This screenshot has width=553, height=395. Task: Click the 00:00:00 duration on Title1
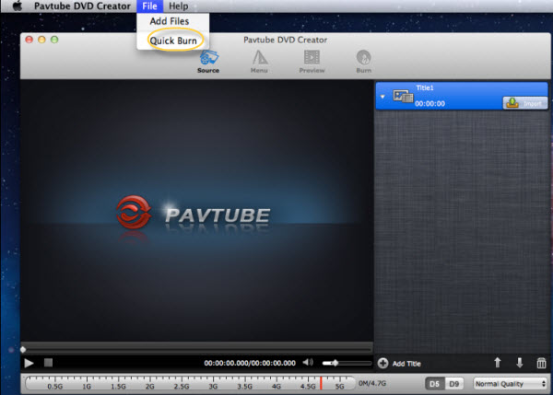point(429,104)
